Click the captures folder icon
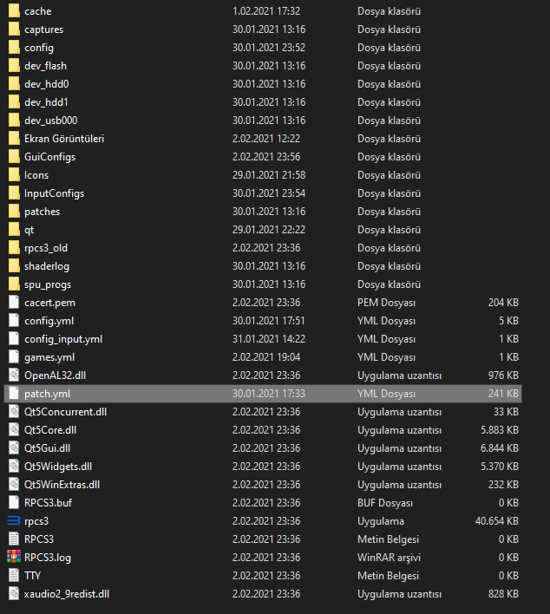Image resolution: width=550 pixels, height=614 pixels. point(14,29)
